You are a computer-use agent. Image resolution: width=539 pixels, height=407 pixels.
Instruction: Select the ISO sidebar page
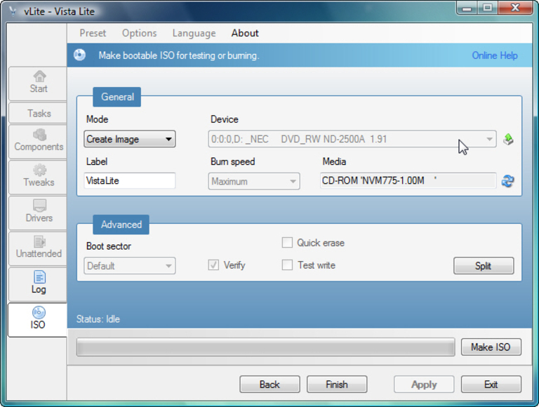(x=38, y=320)
